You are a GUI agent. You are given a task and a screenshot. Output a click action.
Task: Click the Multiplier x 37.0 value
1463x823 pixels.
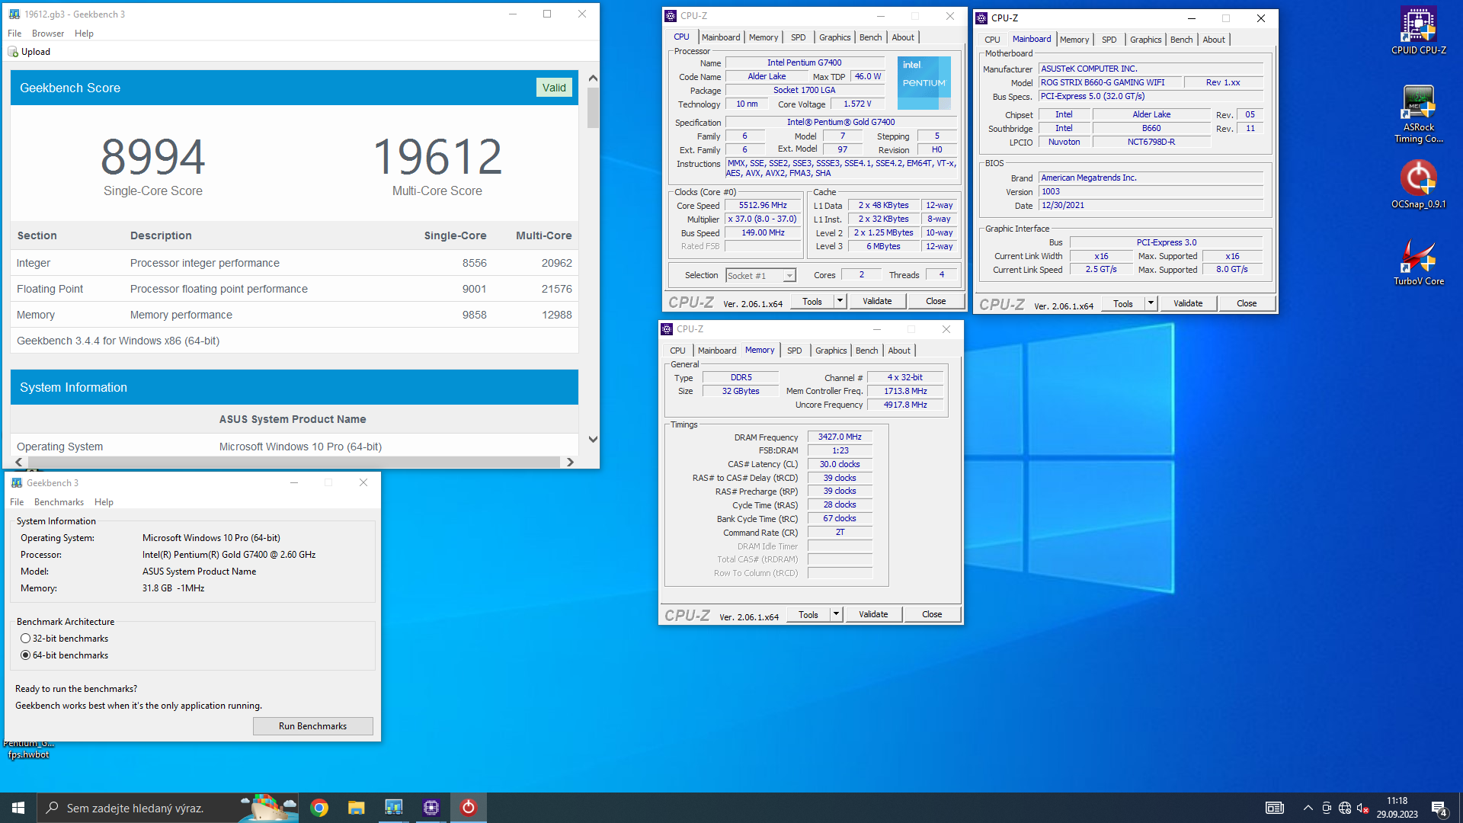pyautogui.click(x=763, y=219)
